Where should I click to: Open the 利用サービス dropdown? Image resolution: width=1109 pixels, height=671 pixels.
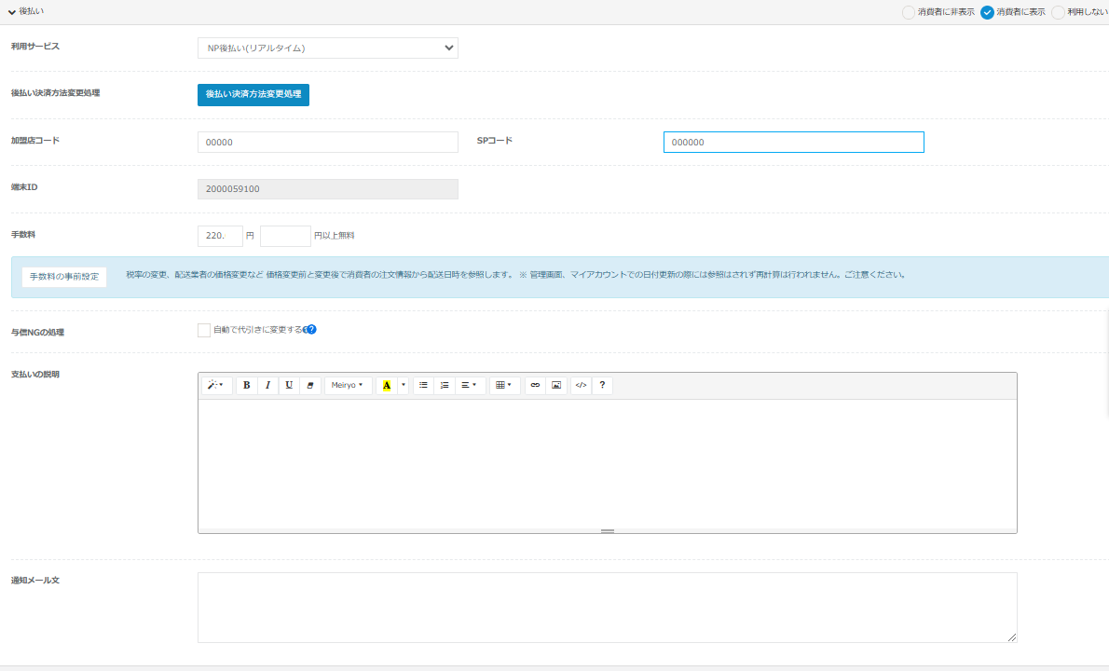point(328,48)
